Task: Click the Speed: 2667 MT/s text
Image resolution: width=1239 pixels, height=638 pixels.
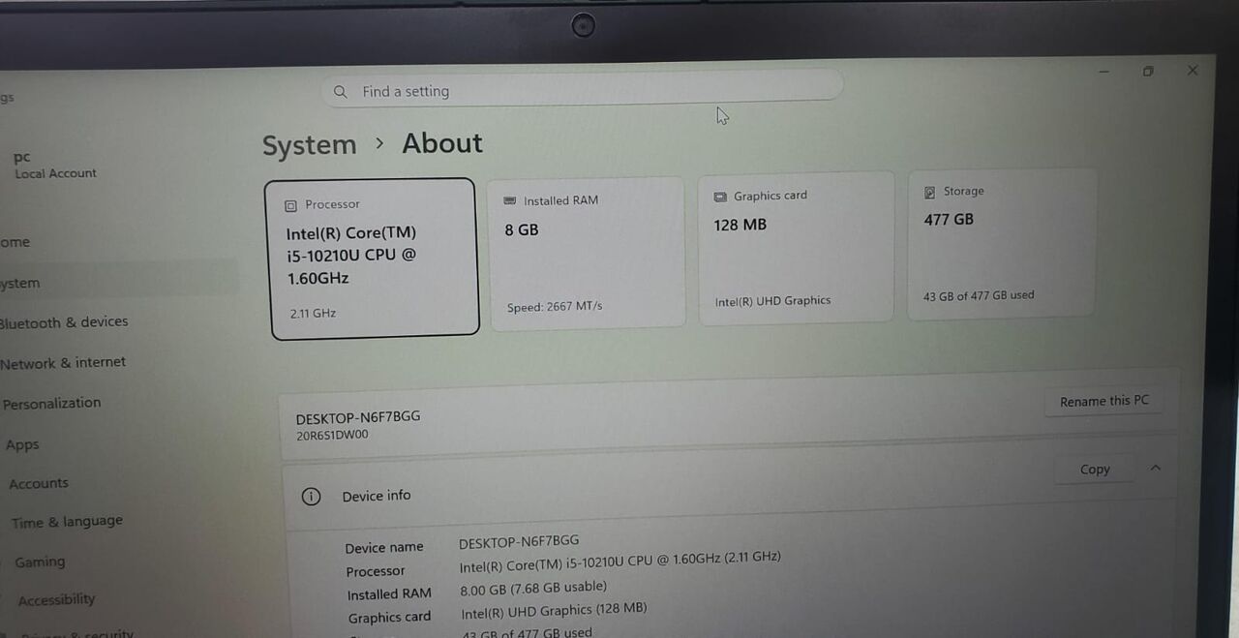Action: (x=555, y=306)
